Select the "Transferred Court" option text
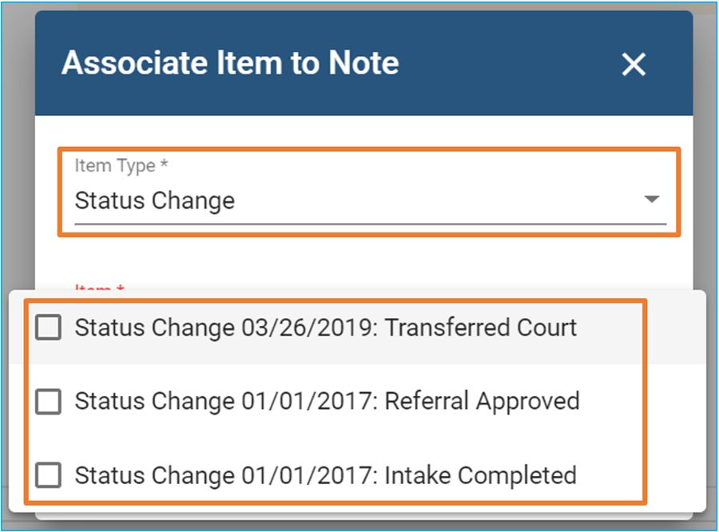Image resolution: width=719 pixels, height=532 pixels. pyautogui.click(x=481, y=328)
